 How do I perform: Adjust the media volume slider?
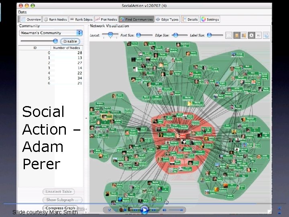coord(176,210)
